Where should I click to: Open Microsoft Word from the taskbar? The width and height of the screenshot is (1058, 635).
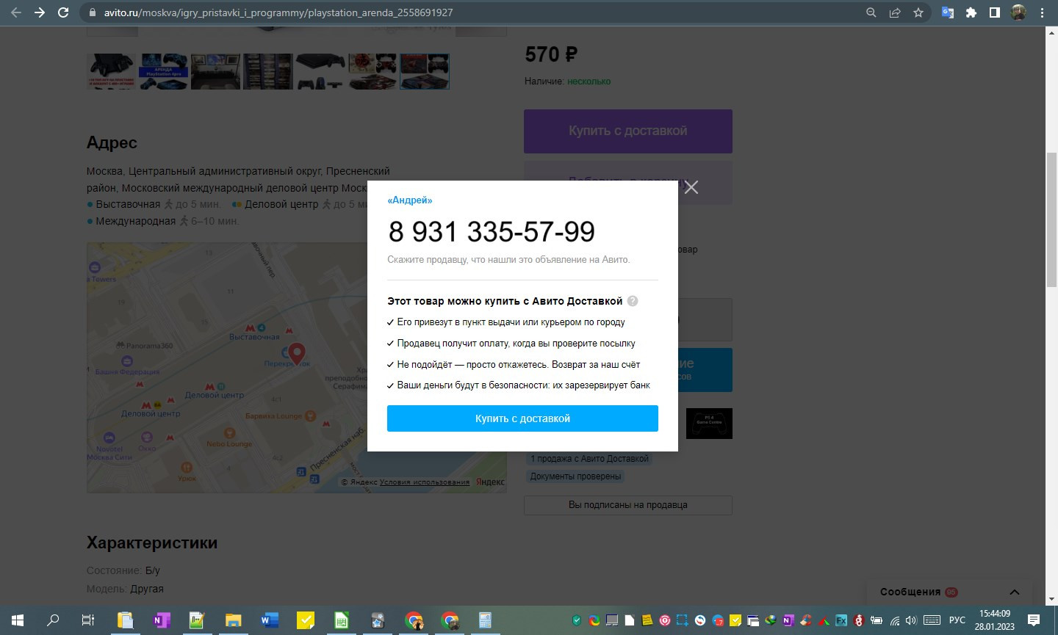tap(269, 620)
